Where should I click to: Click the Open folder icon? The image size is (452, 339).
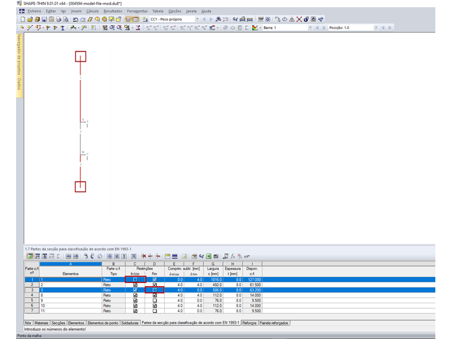pyautogui.click(x=30, y=19)
